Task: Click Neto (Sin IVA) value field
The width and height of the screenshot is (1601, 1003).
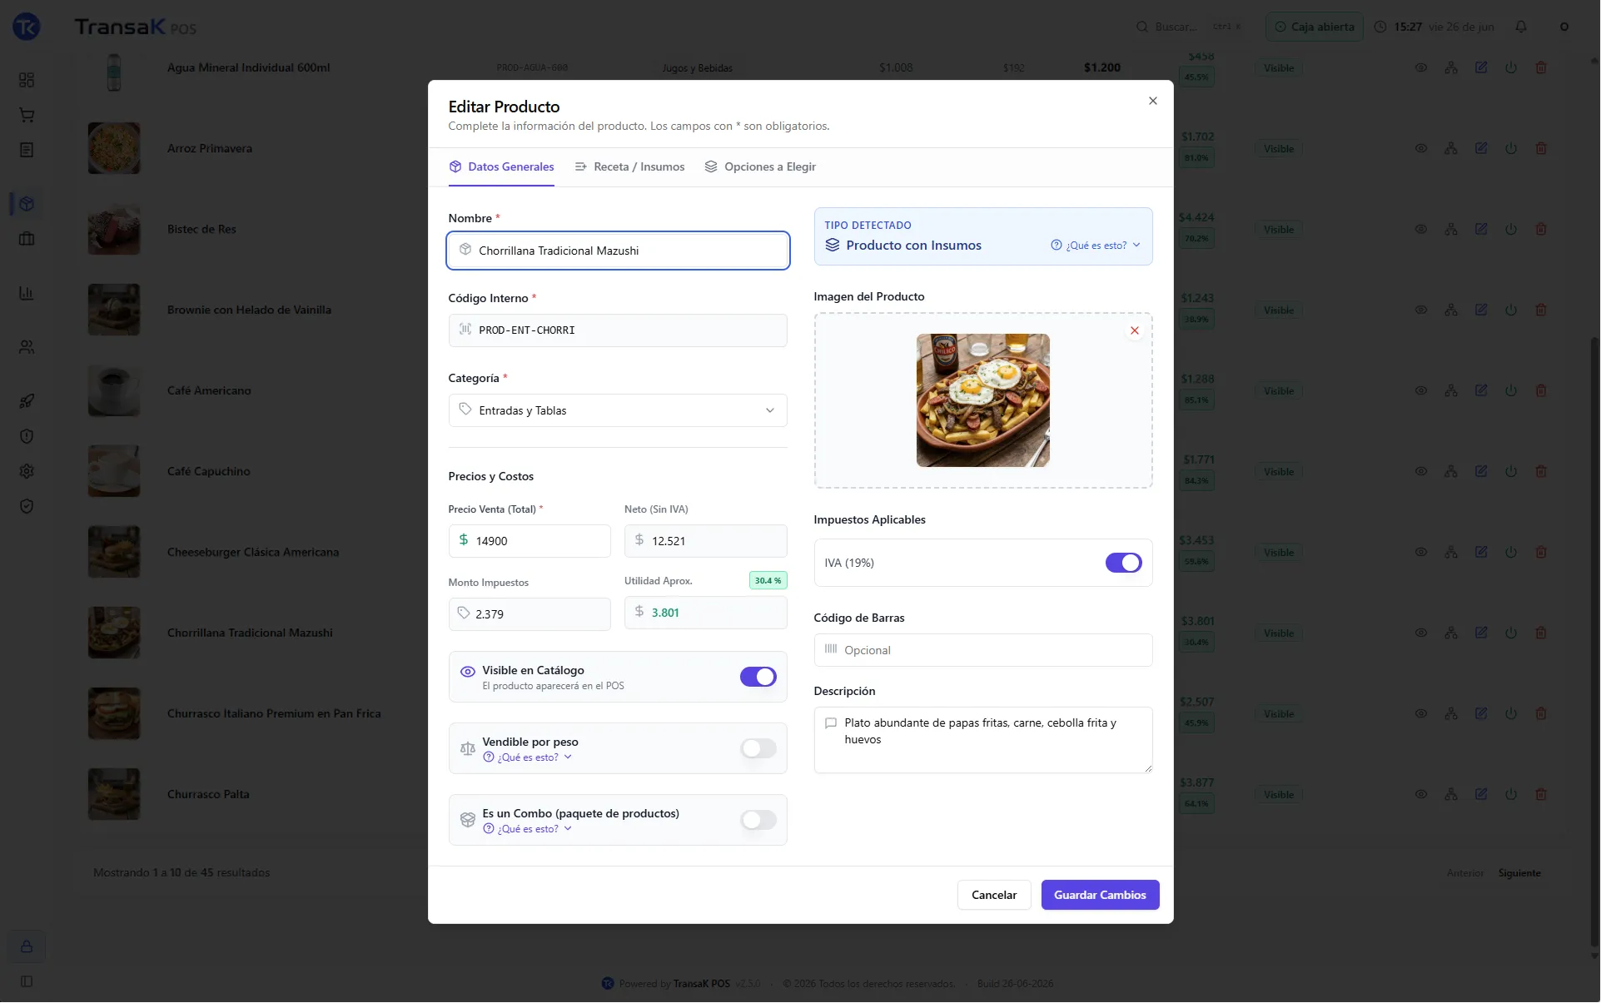Action: [x=706, y=541]
